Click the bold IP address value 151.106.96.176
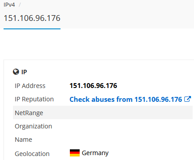The width and height of the screenshot is (194, 160). [x=93, y=86]
